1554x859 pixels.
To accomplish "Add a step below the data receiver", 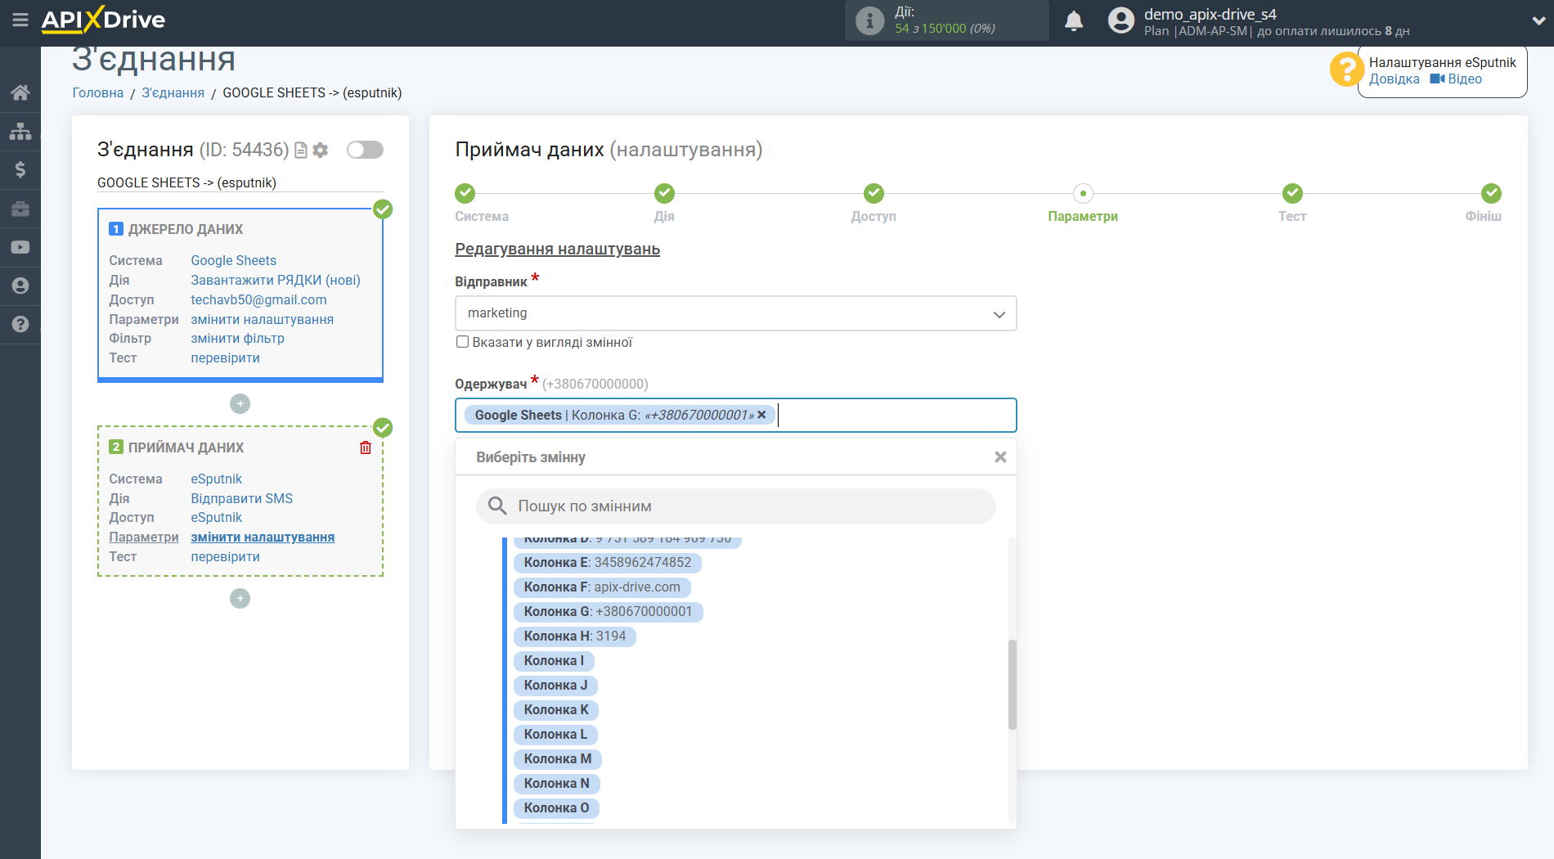I will click(x=240, y=599).
